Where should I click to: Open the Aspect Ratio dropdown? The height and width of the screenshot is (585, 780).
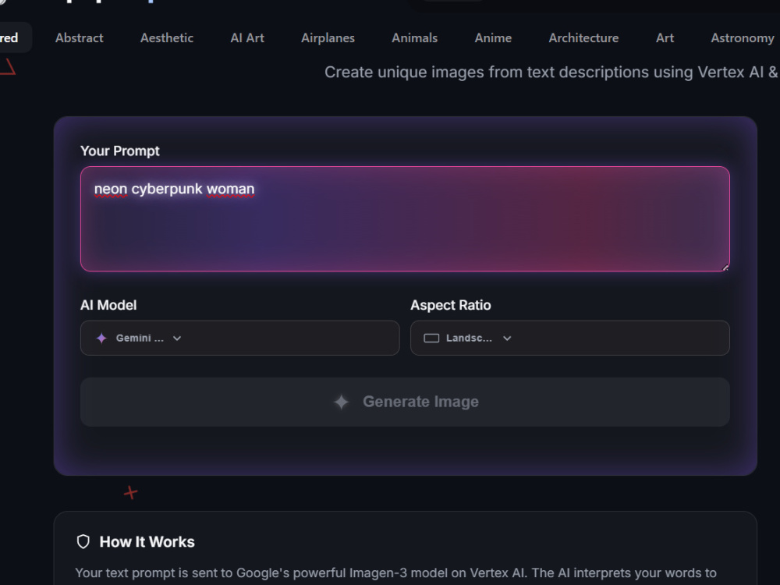coord(569,338)
